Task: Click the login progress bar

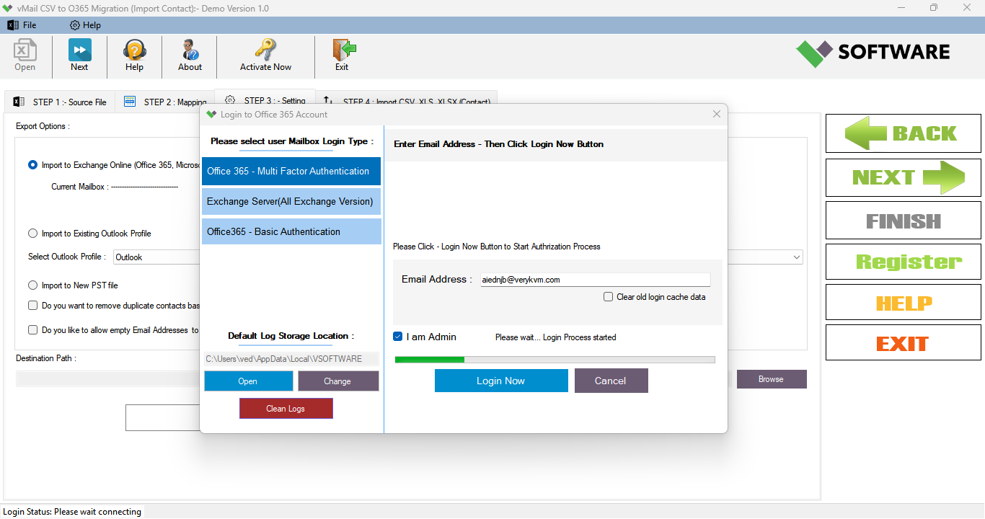Action: (x=555, y=359)
